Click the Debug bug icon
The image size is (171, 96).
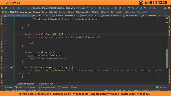(100, 8)
